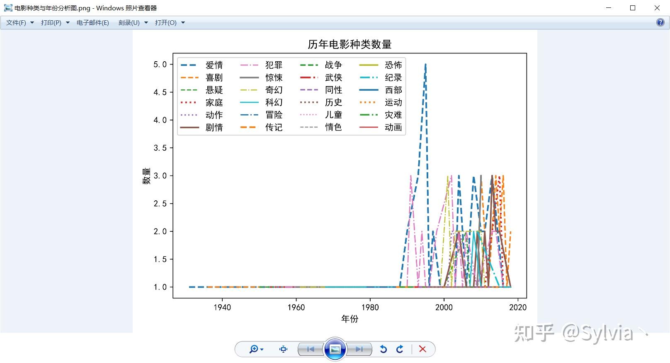Image resolution: width=670 pixels, height=363 pixels.
Task: Open the 打印(P) menu
Action: (51, 23)
